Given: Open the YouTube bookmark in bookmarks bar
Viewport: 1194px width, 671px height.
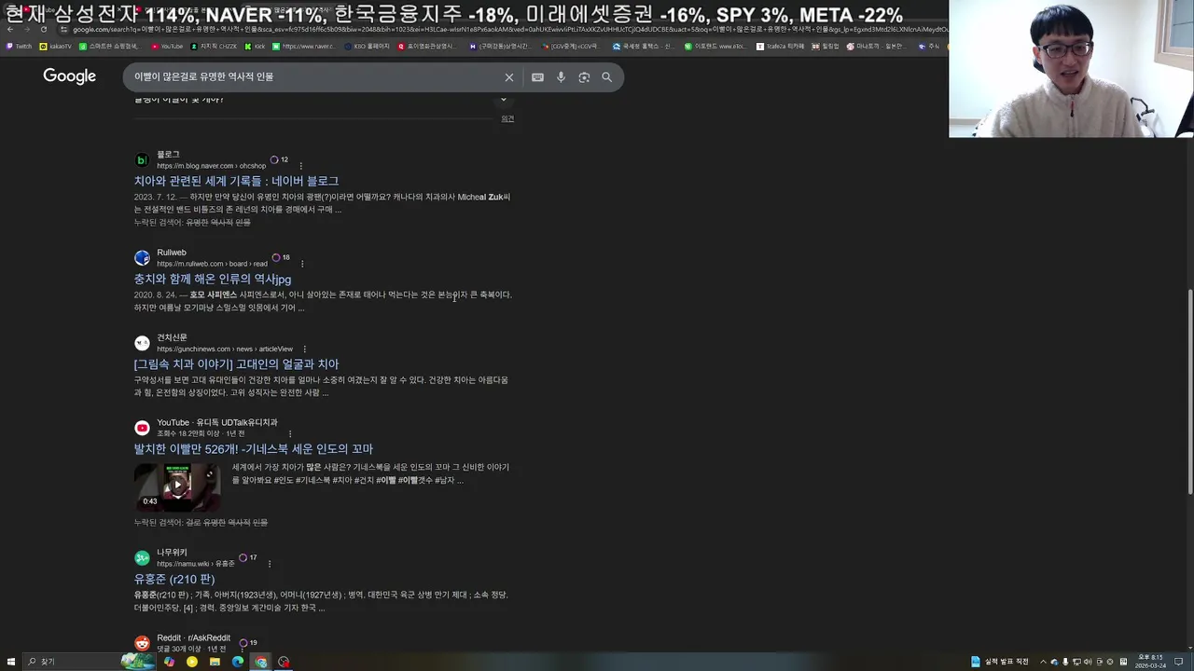Looking at the screenshot, I should [167, 46].
